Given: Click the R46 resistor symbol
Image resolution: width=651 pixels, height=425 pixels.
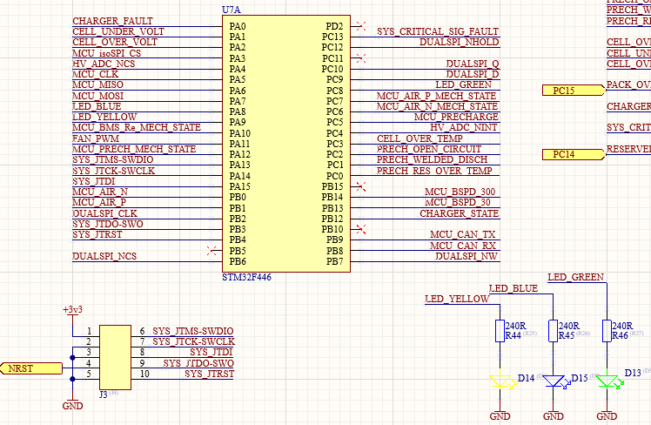Looking at the screenshot, I should [607, 331].
